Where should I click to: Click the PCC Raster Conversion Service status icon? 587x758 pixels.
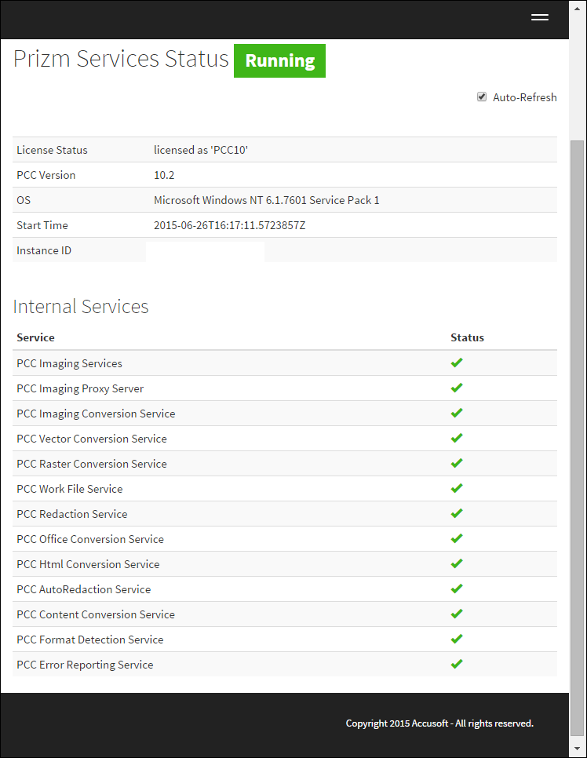click(457, 463)
